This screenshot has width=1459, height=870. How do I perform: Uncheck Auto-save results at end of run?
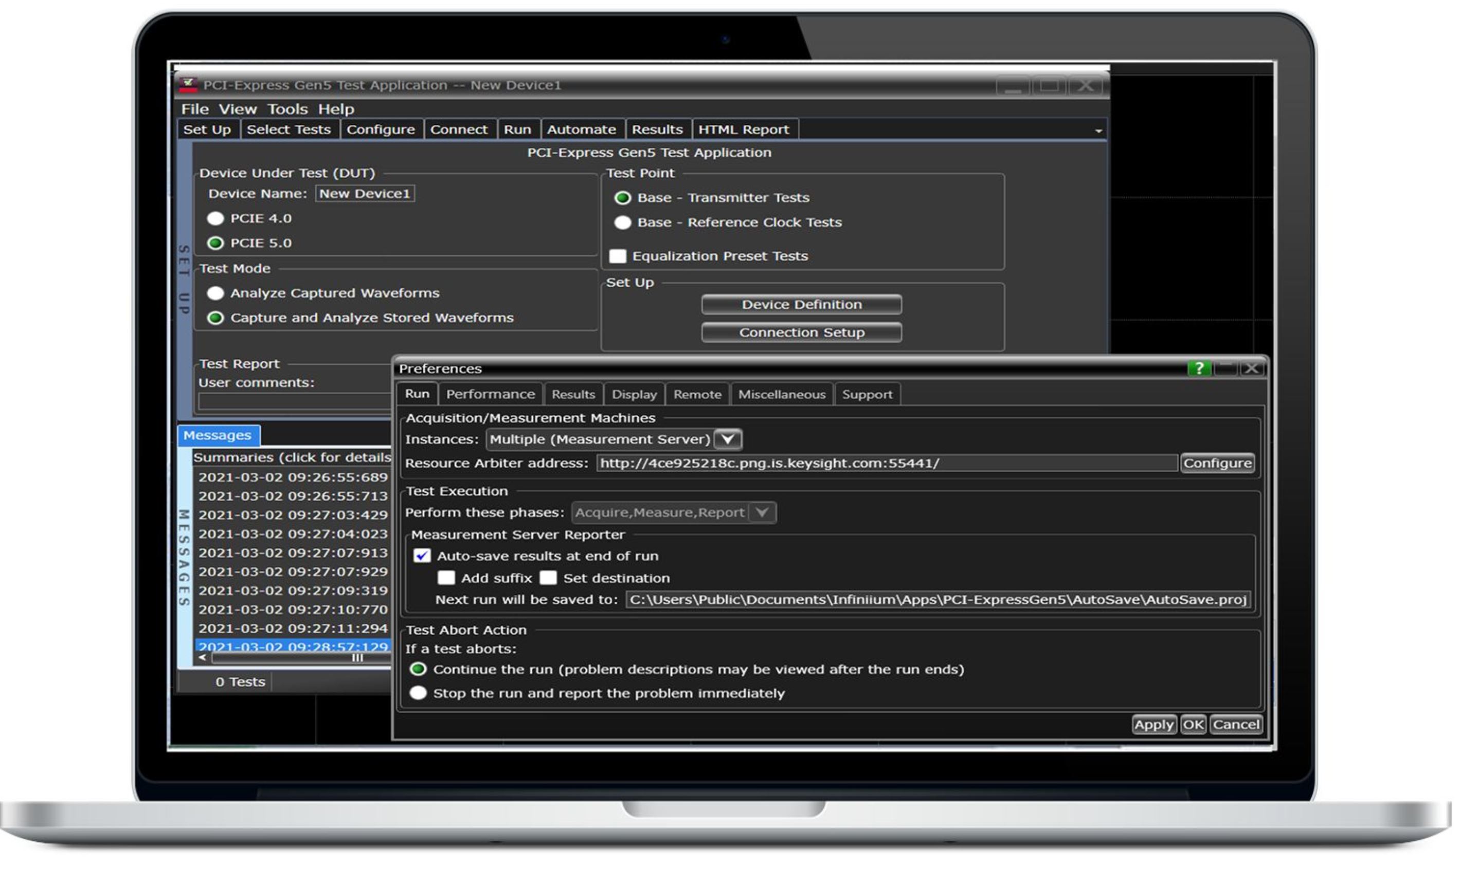(x=422, y=556)
